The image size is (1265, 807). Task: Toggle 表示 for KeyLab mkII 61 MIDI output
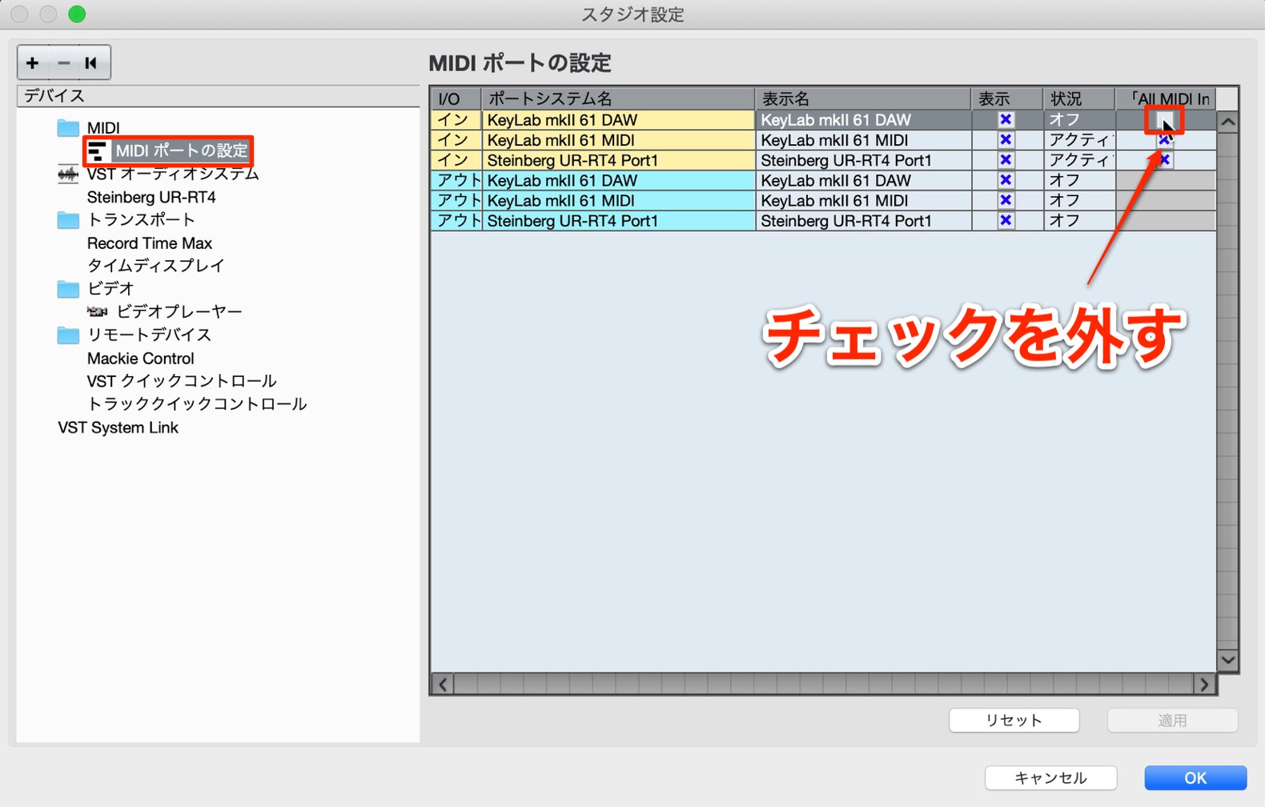point(1006,200)
